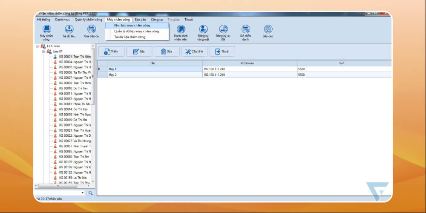Viewport: 426px width, 213px height.
Task: Click the Đăng ký vắng mặt icon
Action: click(x=203, y=29)
